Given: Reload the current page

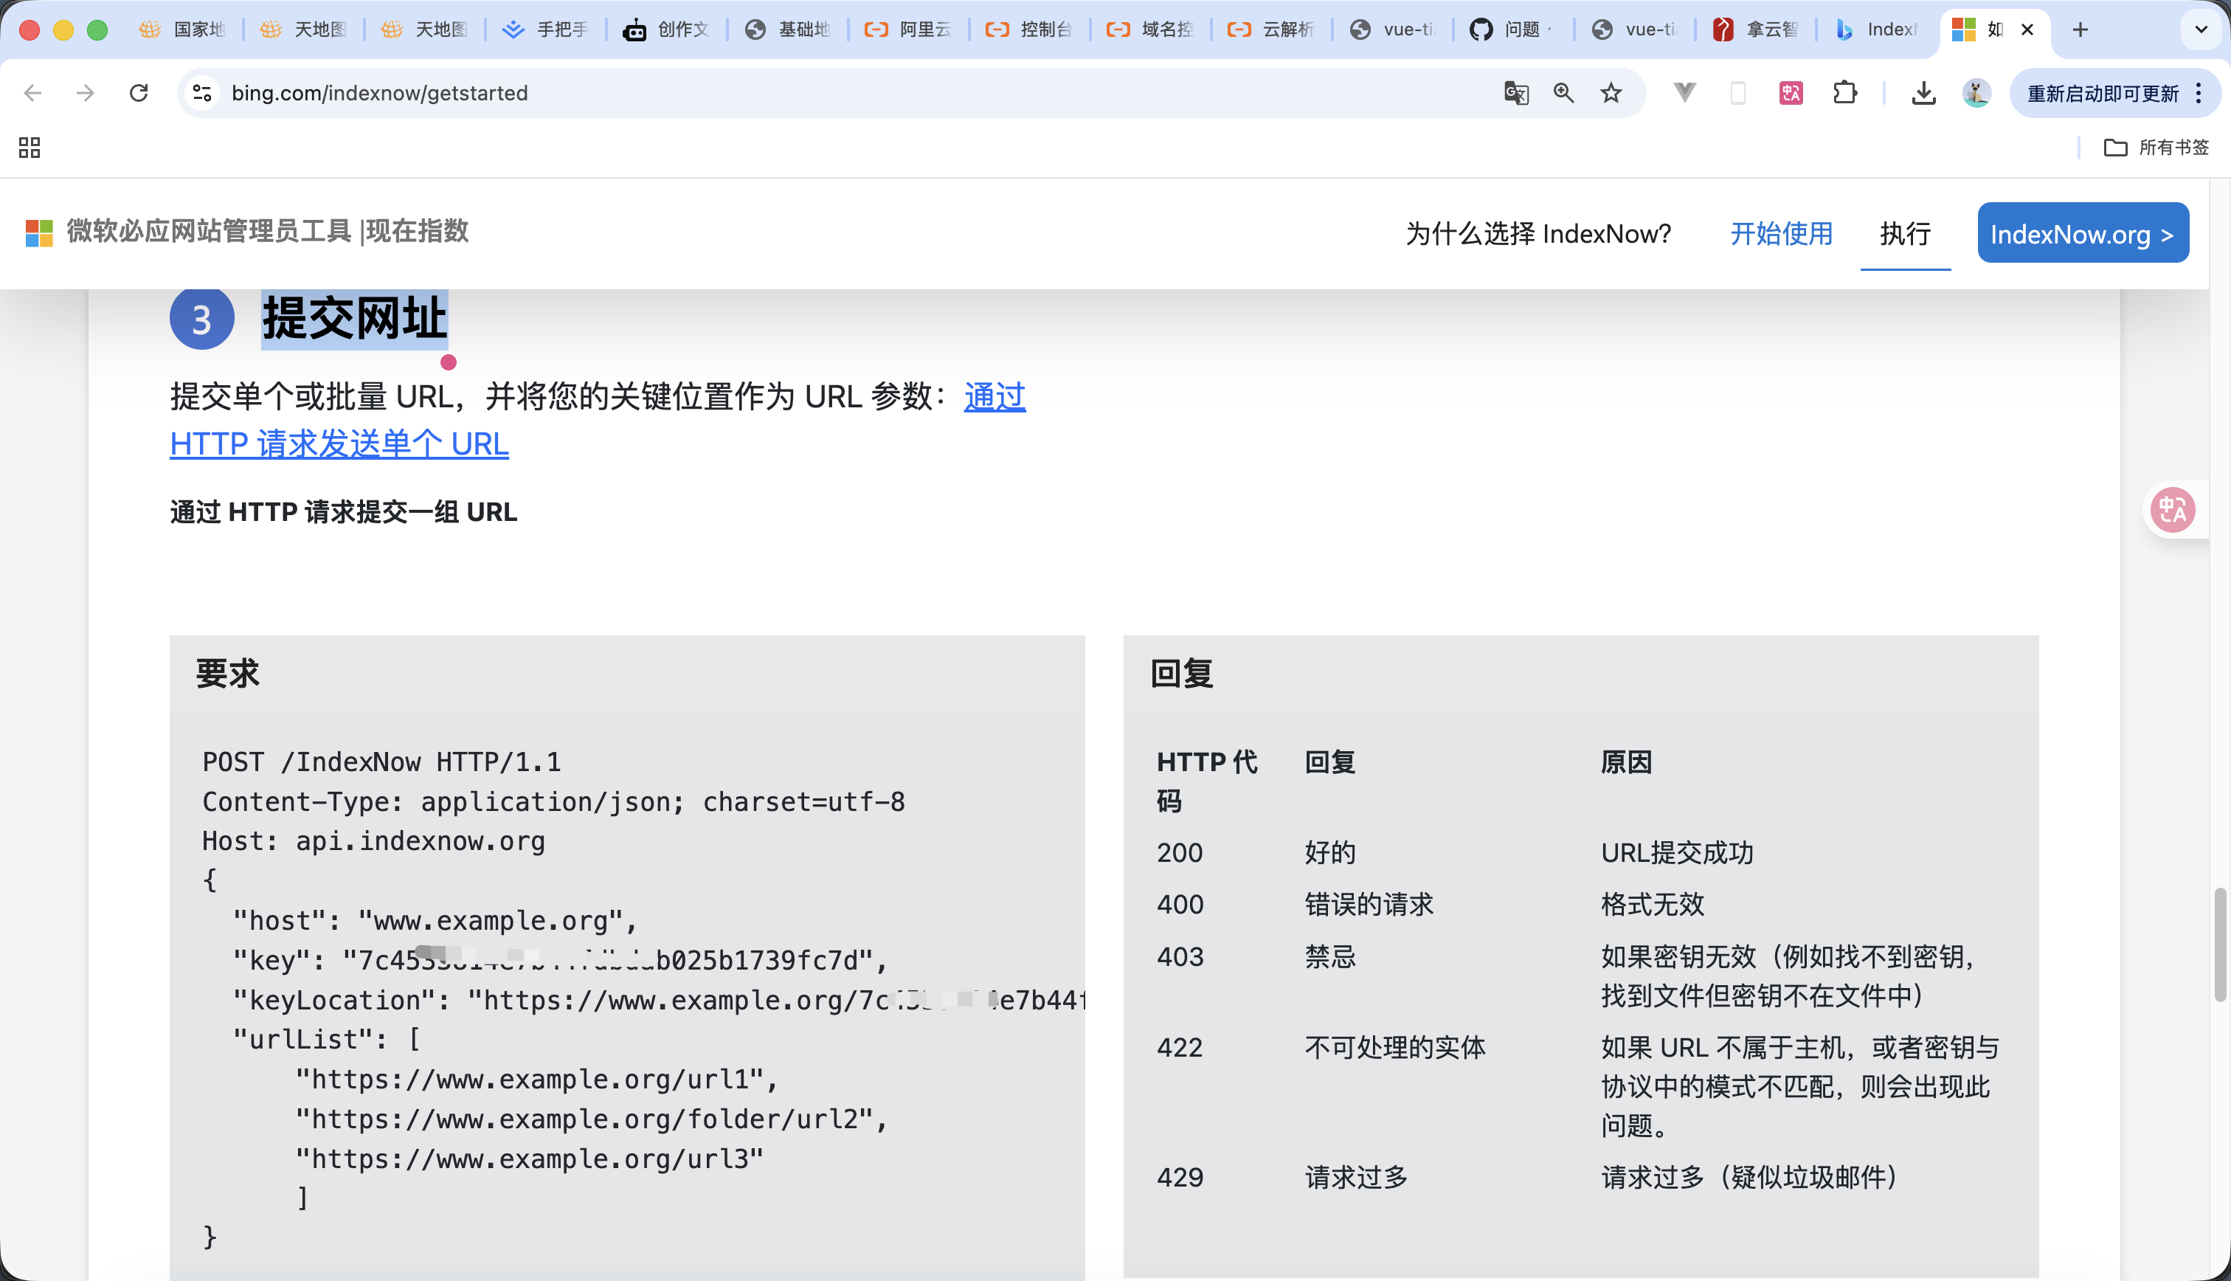Looking at the screenshot, I should [139, 92].
